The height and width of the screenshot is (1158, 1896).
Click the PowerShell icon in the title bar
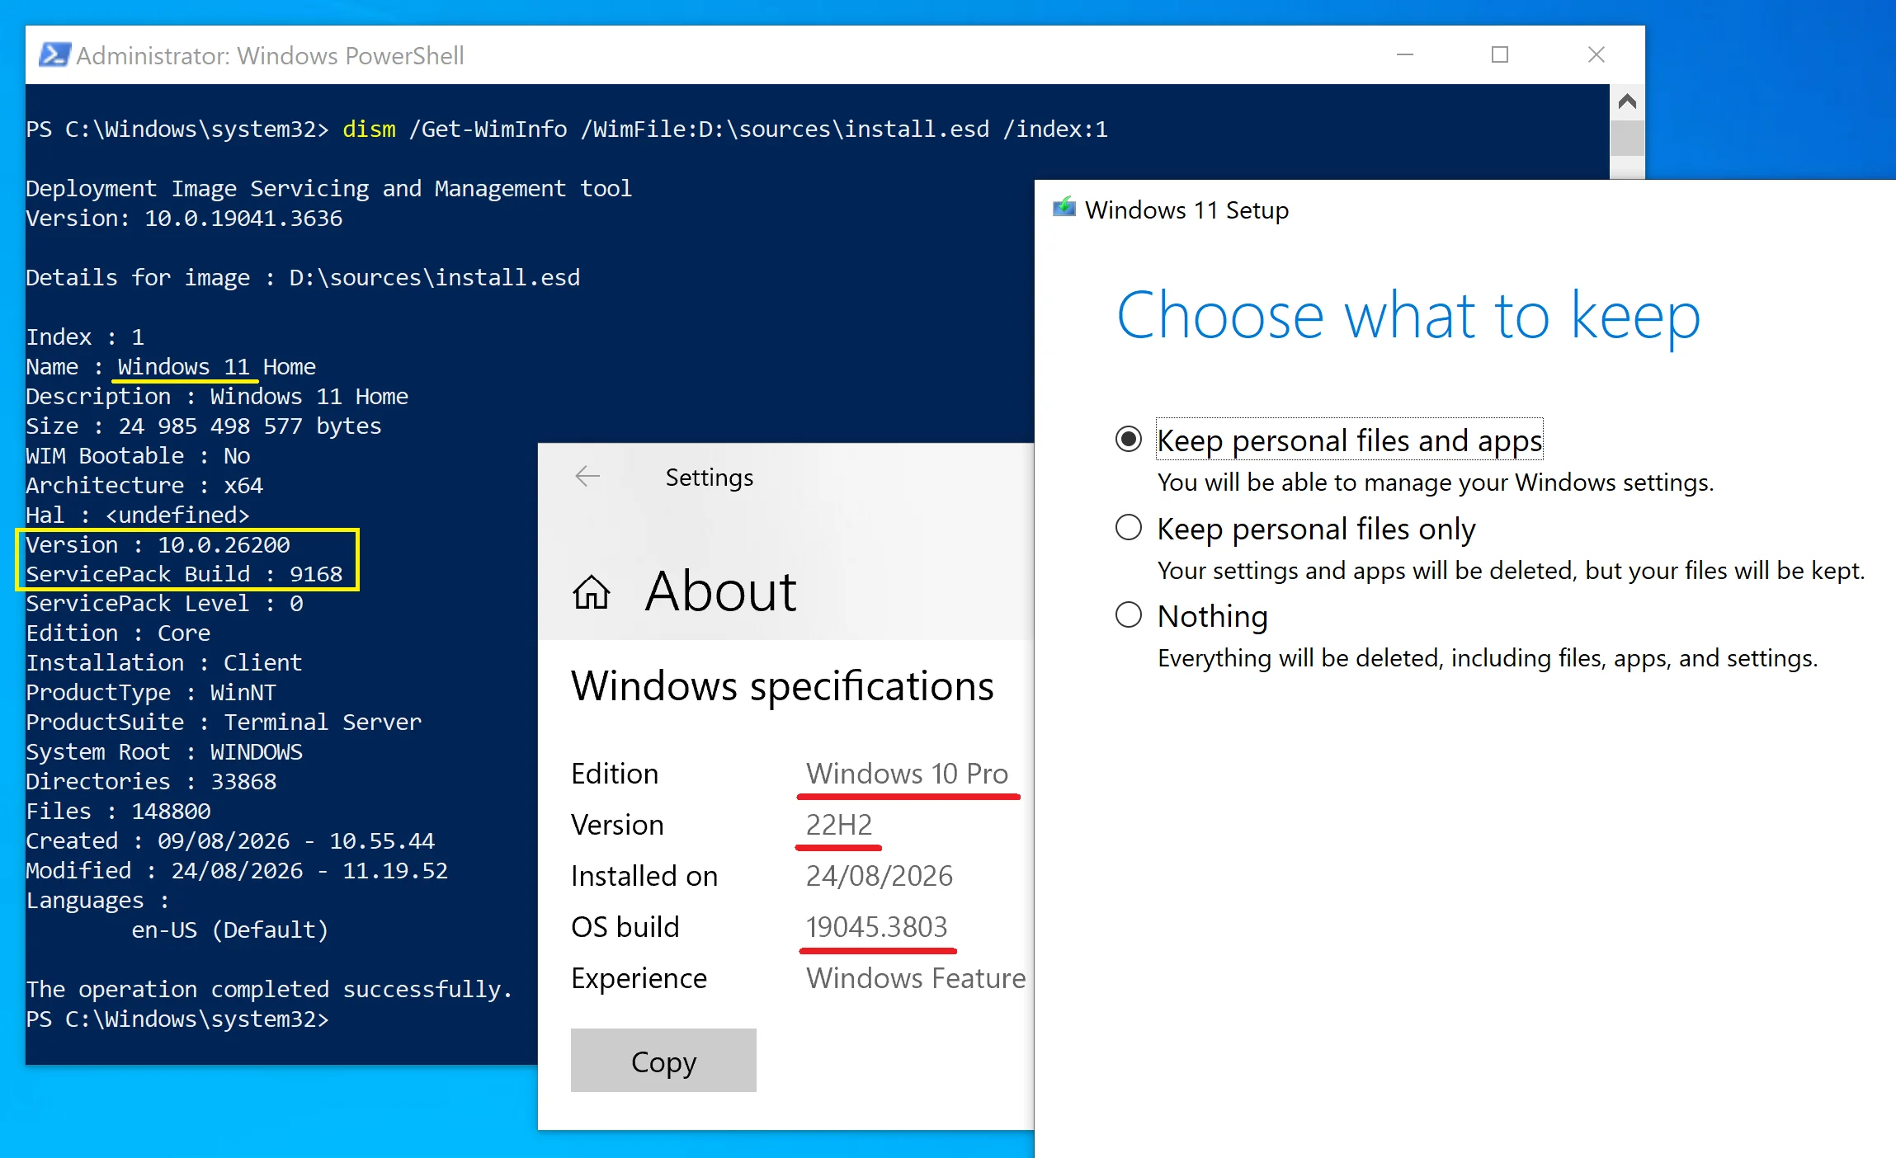54,54
